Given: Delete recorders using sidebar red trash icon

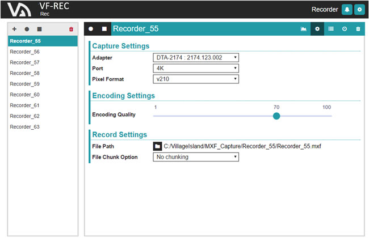Looking at the screenshot, I should click(x=71, y=29).
